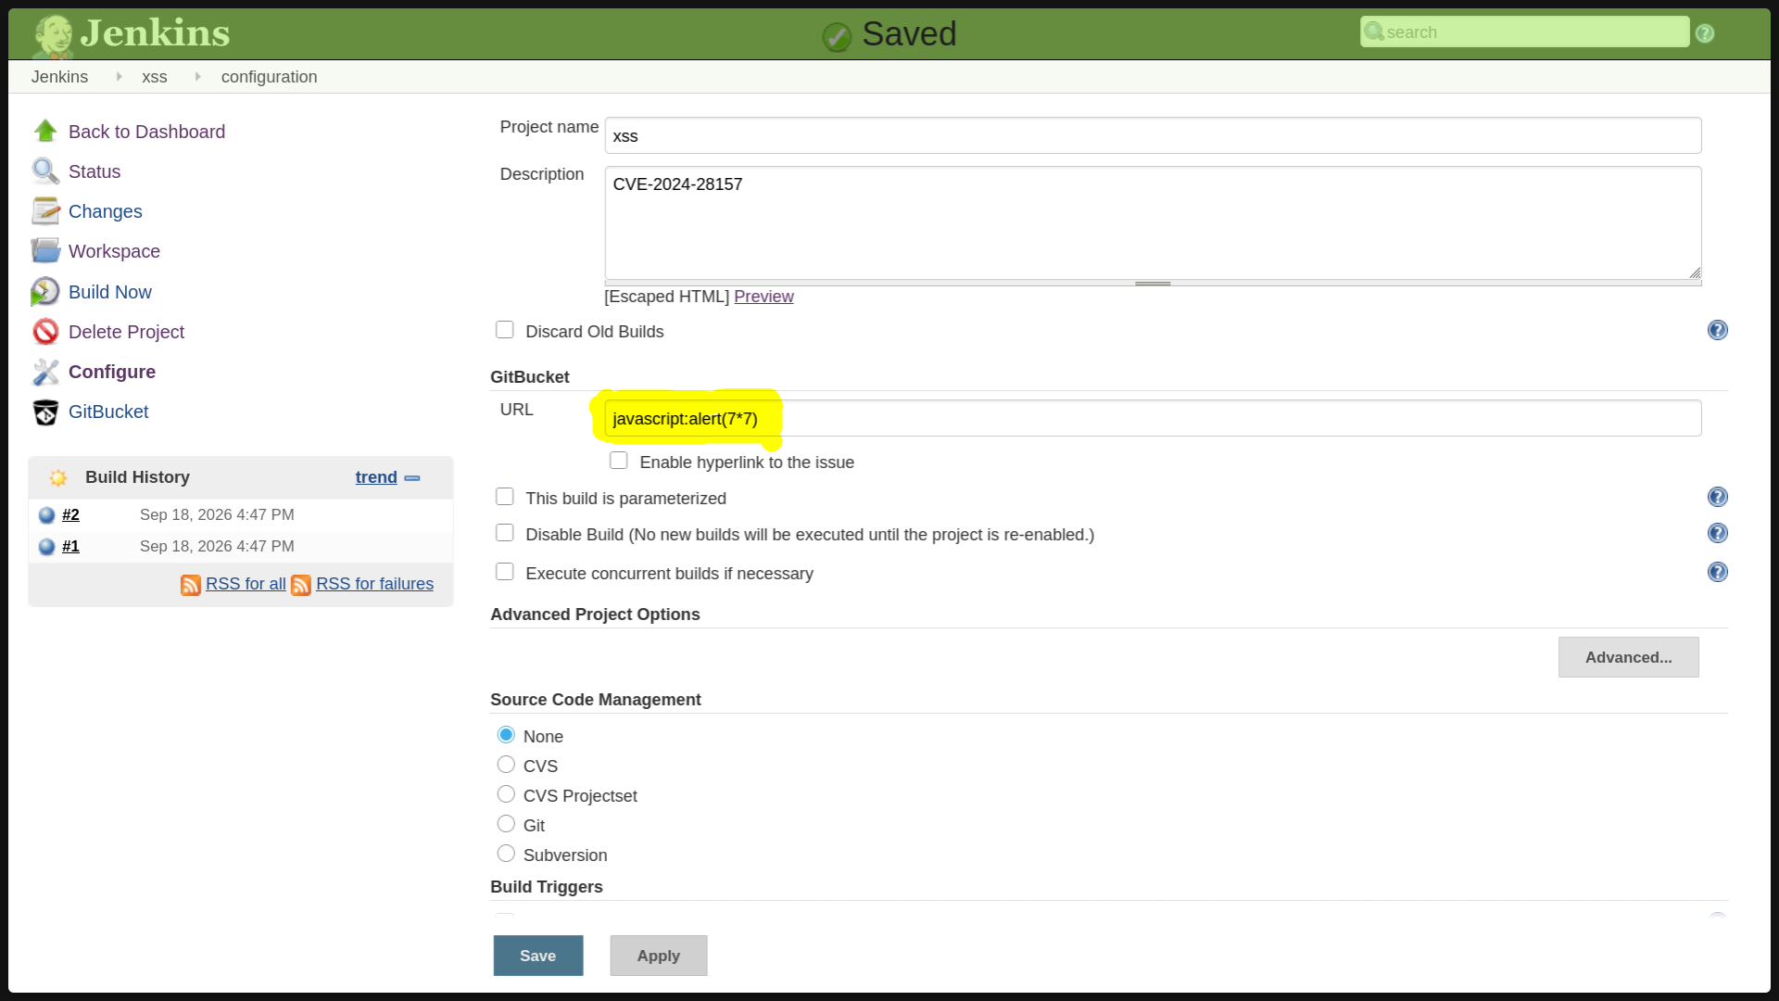This screenshot has height=1001, width=1779.
Task: Open build #2 link
Action: click(x=70, y=515)
